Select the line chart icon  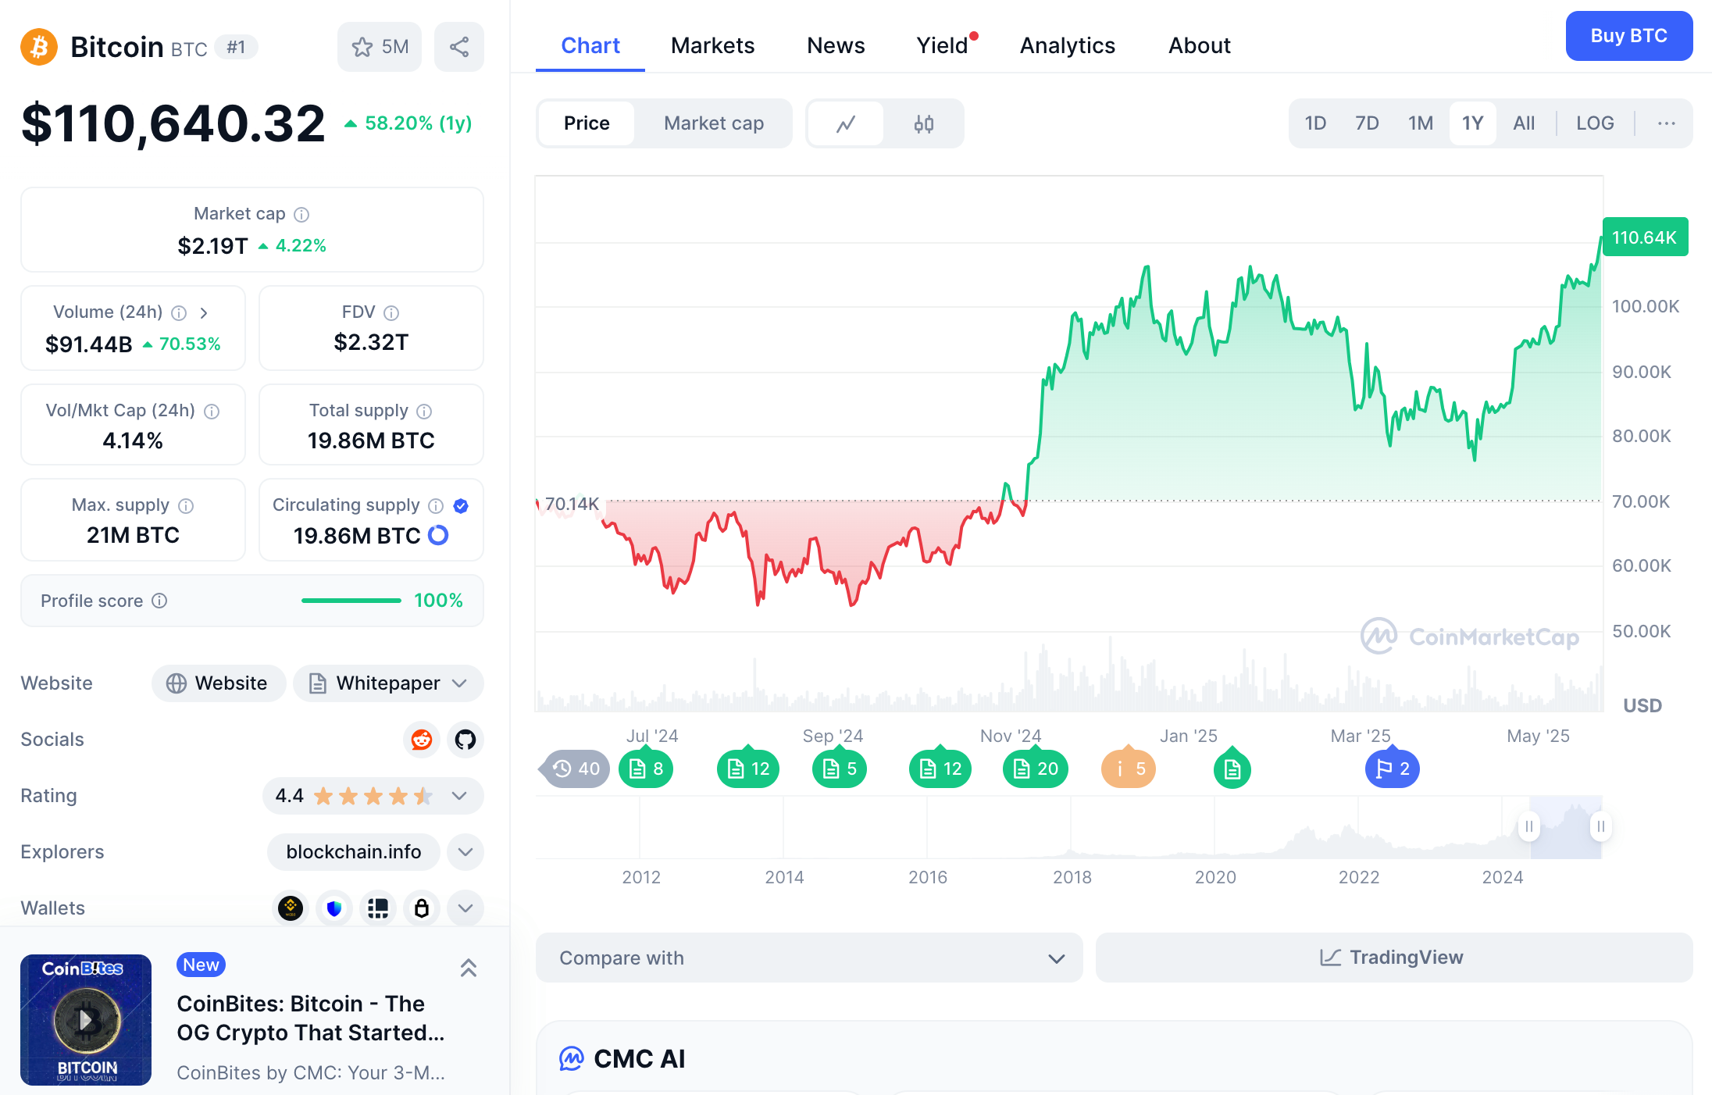[x=847, y=123]
